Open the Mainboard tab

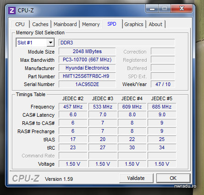tap(65, 24)
